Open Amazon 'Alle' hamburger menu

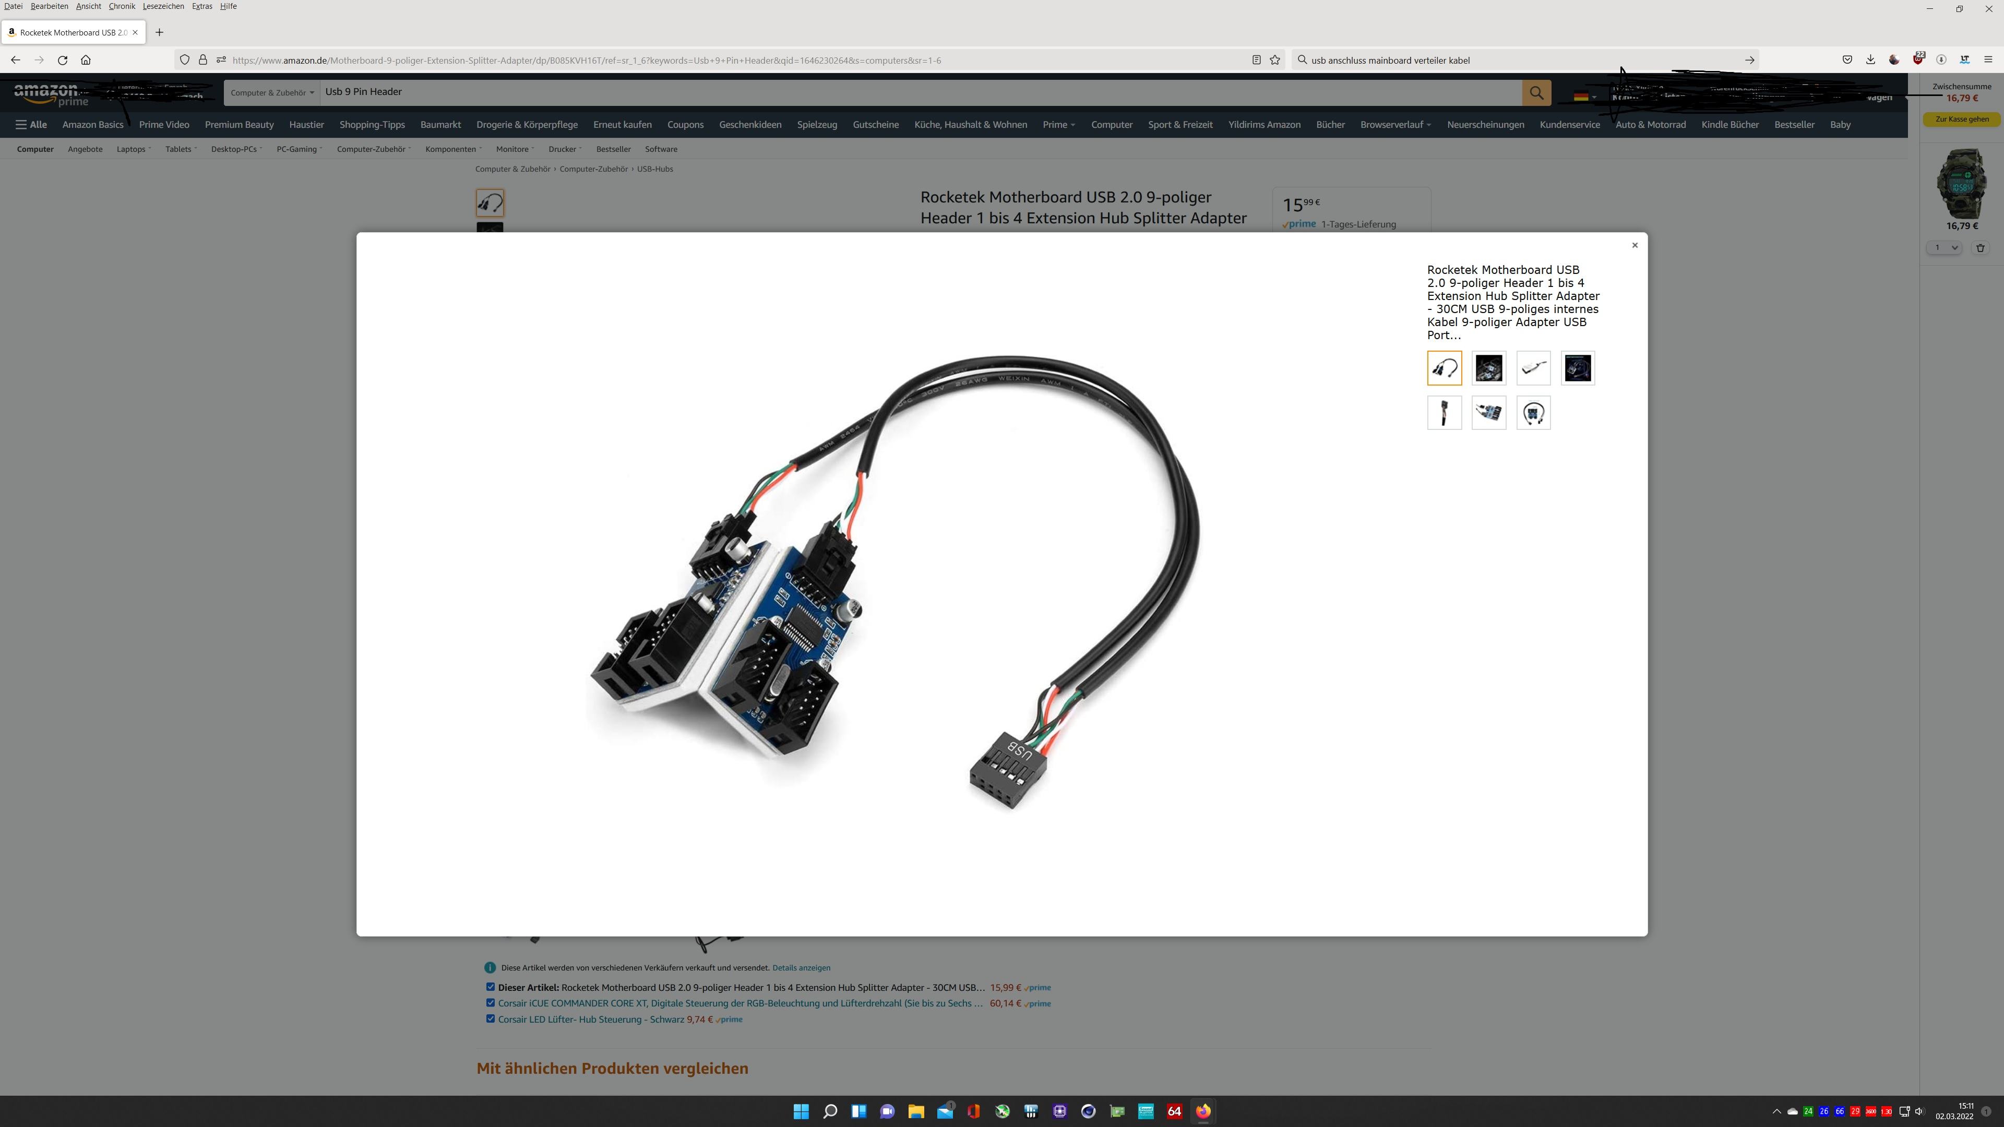(31, 125)
